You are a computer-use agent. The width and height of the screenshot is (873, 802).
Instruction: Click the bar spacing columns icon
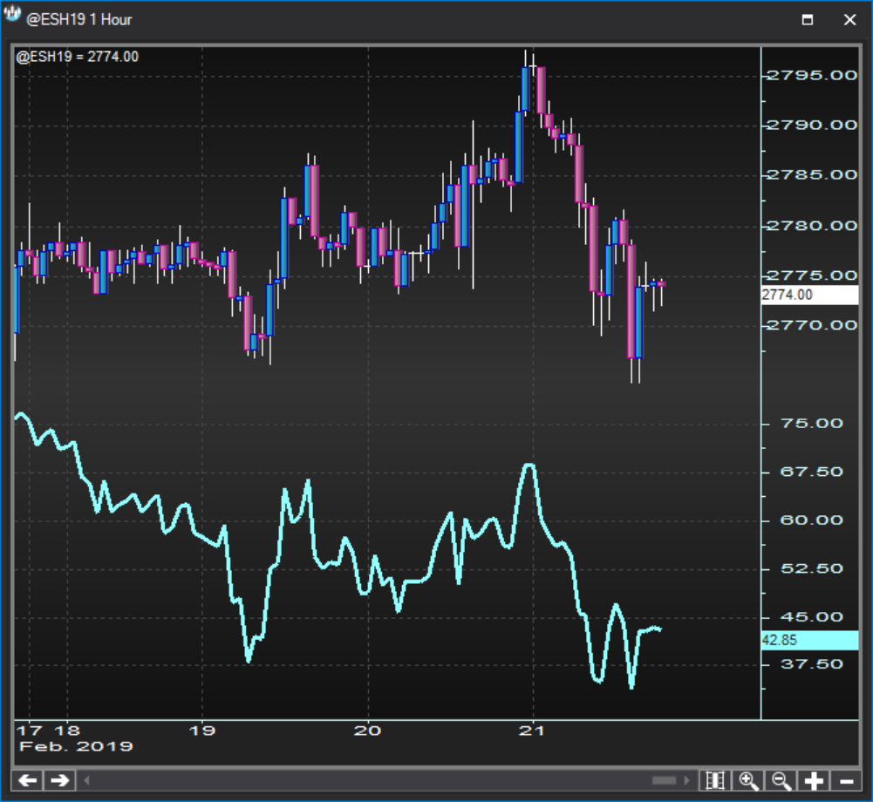(x=715, y=780)
